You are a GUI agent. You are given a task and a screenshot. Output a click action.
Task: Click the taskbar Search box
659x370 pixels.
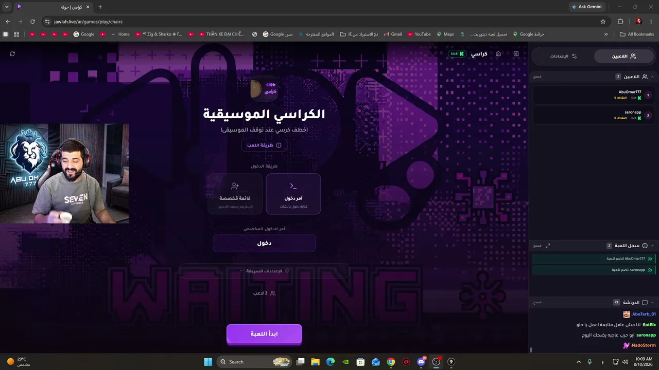(254, 362)
